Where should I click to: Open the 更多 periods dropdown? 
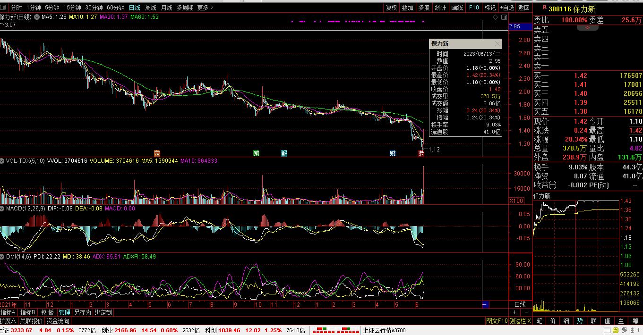[x=205, y=8]
